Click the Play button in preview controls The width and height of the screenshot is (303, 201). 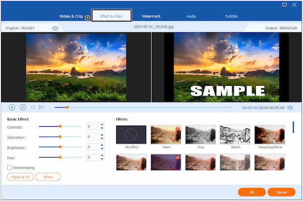pos(12,107)
